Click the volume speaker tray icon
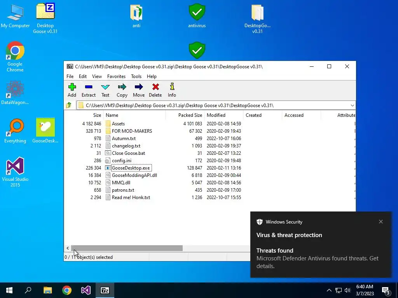398x298 pixels. (x=347, y=290)
